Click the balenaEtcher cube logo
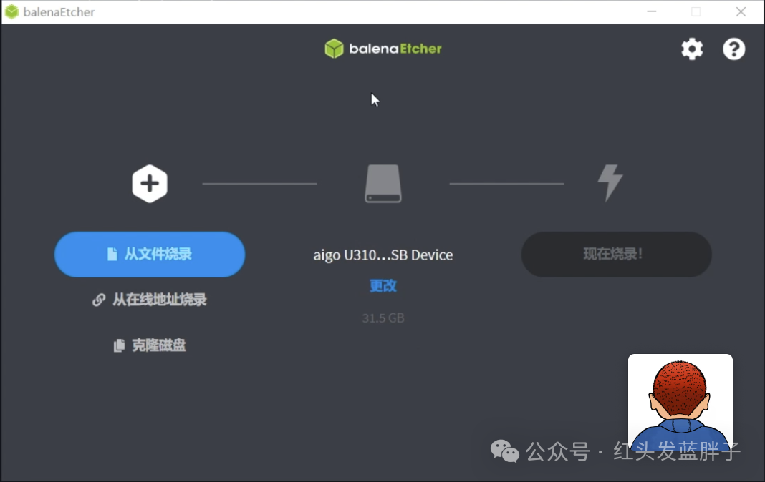The width and height of the screenshot is (765, 482). (334, 49)
